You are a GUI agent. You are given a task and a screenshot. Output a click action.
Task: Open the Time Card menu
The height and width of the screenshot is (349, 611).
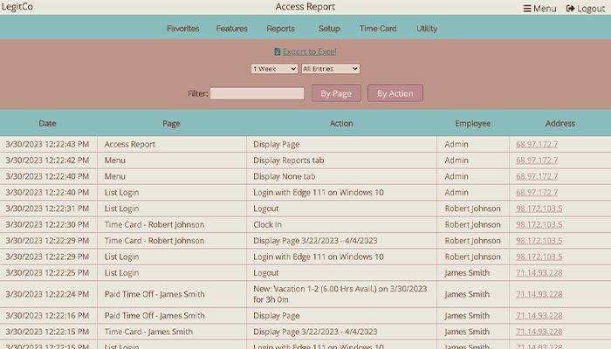coord(378,29)
